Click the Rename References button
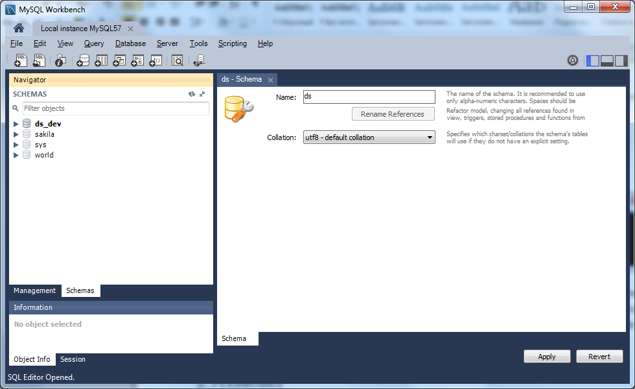 point(393,114)
